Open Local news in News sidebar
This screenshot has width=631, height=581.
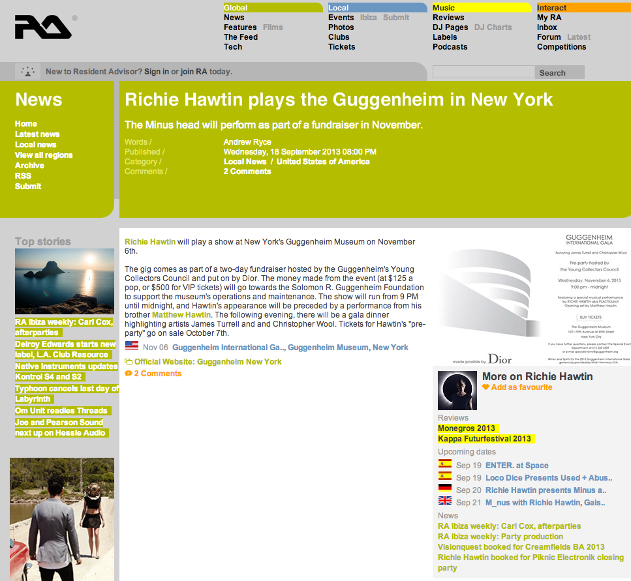35,145
